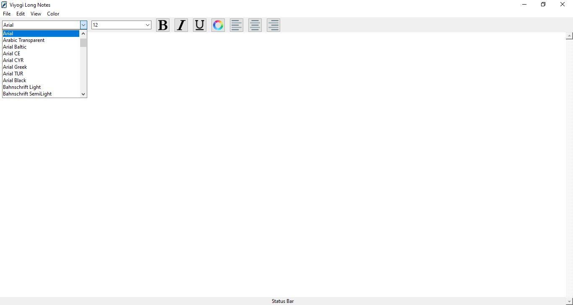Screen dimensions: 573x305
Task: Click inside the font name field
Action: coord(41,25)
